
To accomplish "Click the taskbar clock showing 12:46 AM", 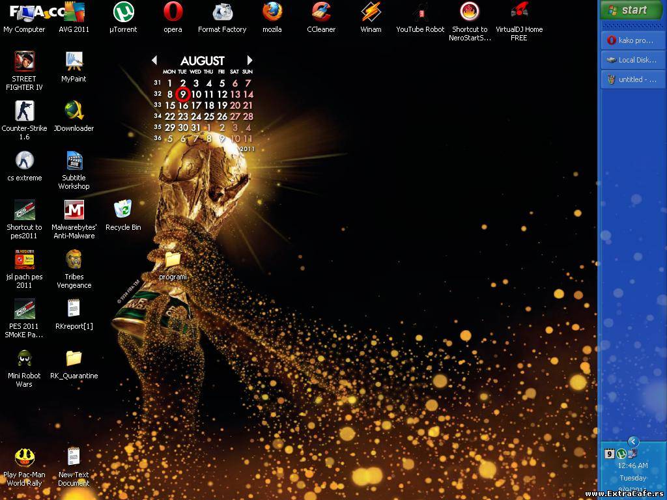I will [633, 465].
